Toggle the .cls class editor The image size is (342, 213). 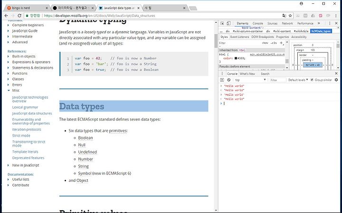(x=274, y=43)
